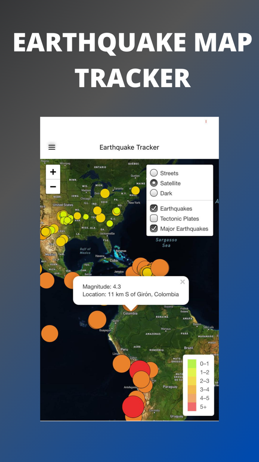Screen dimensions: 259x462
Task: Select the Dark map style
Action: (x=154, y=193)
